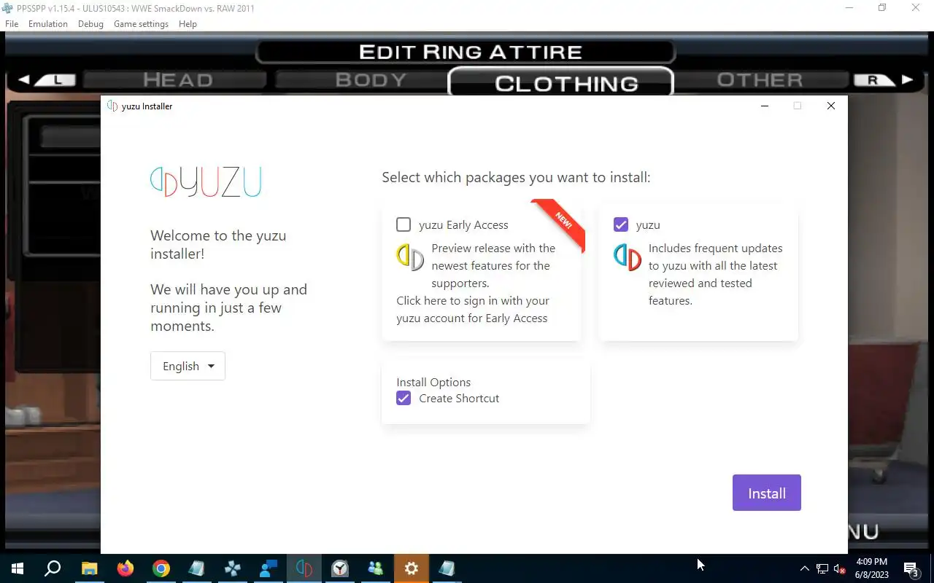Click the yuzu blue-red logo icon in package card
The image size is (934, 583).
click(x=628, y=257)
